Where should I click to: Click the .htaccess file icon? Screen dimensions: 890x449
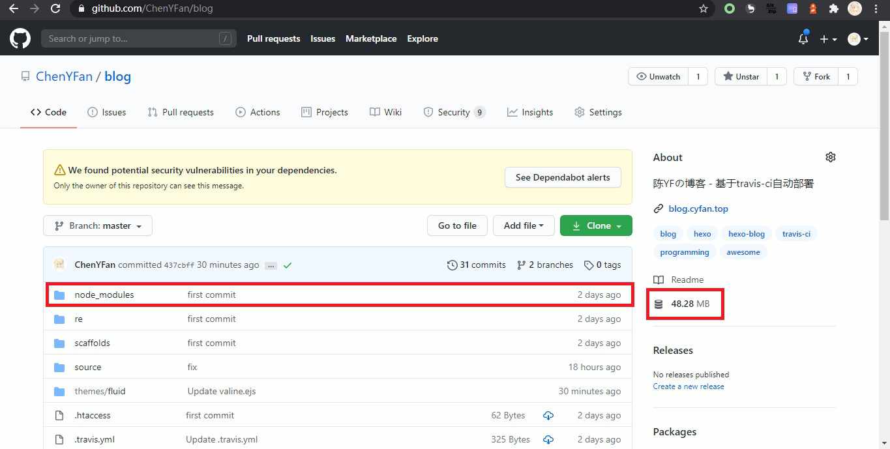[x=59, y=416]
